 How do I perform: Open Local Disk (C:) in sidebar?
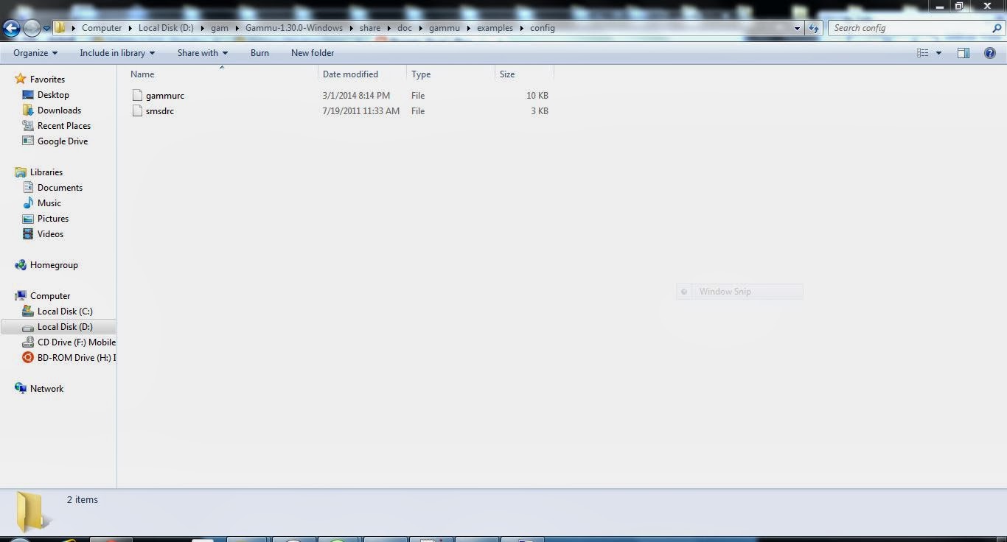coord(65,312)
